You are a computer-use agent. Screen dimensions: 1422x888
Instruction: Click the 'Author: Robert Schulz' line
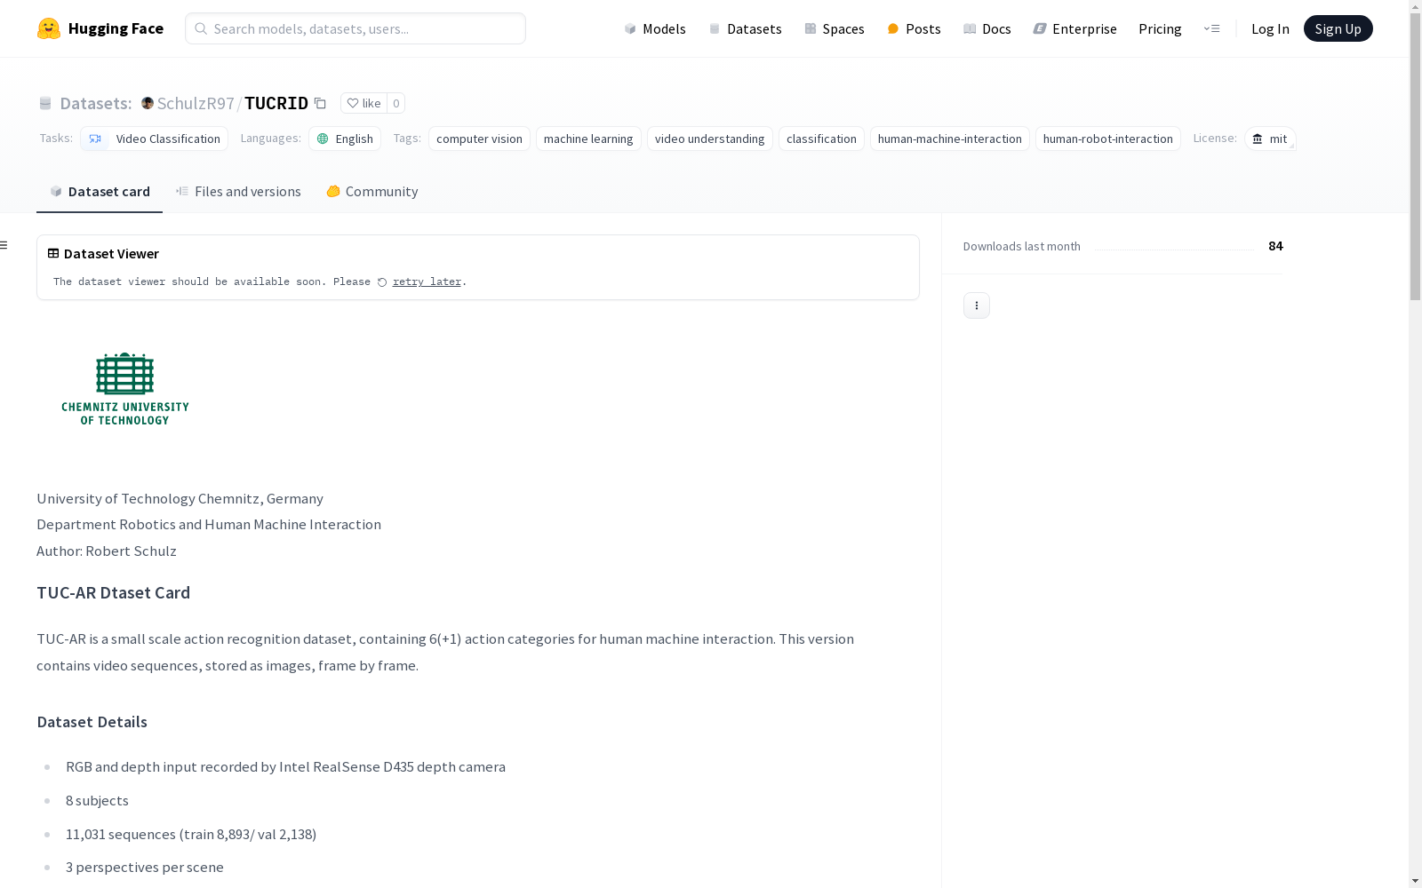107,551
